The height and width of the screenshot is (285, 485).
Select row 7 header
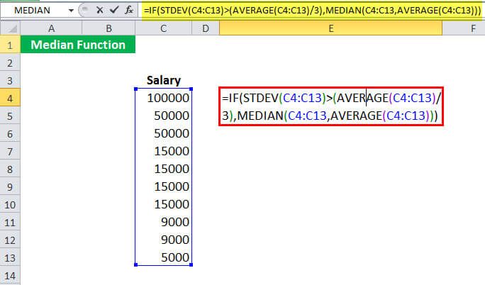click(10, 152)
